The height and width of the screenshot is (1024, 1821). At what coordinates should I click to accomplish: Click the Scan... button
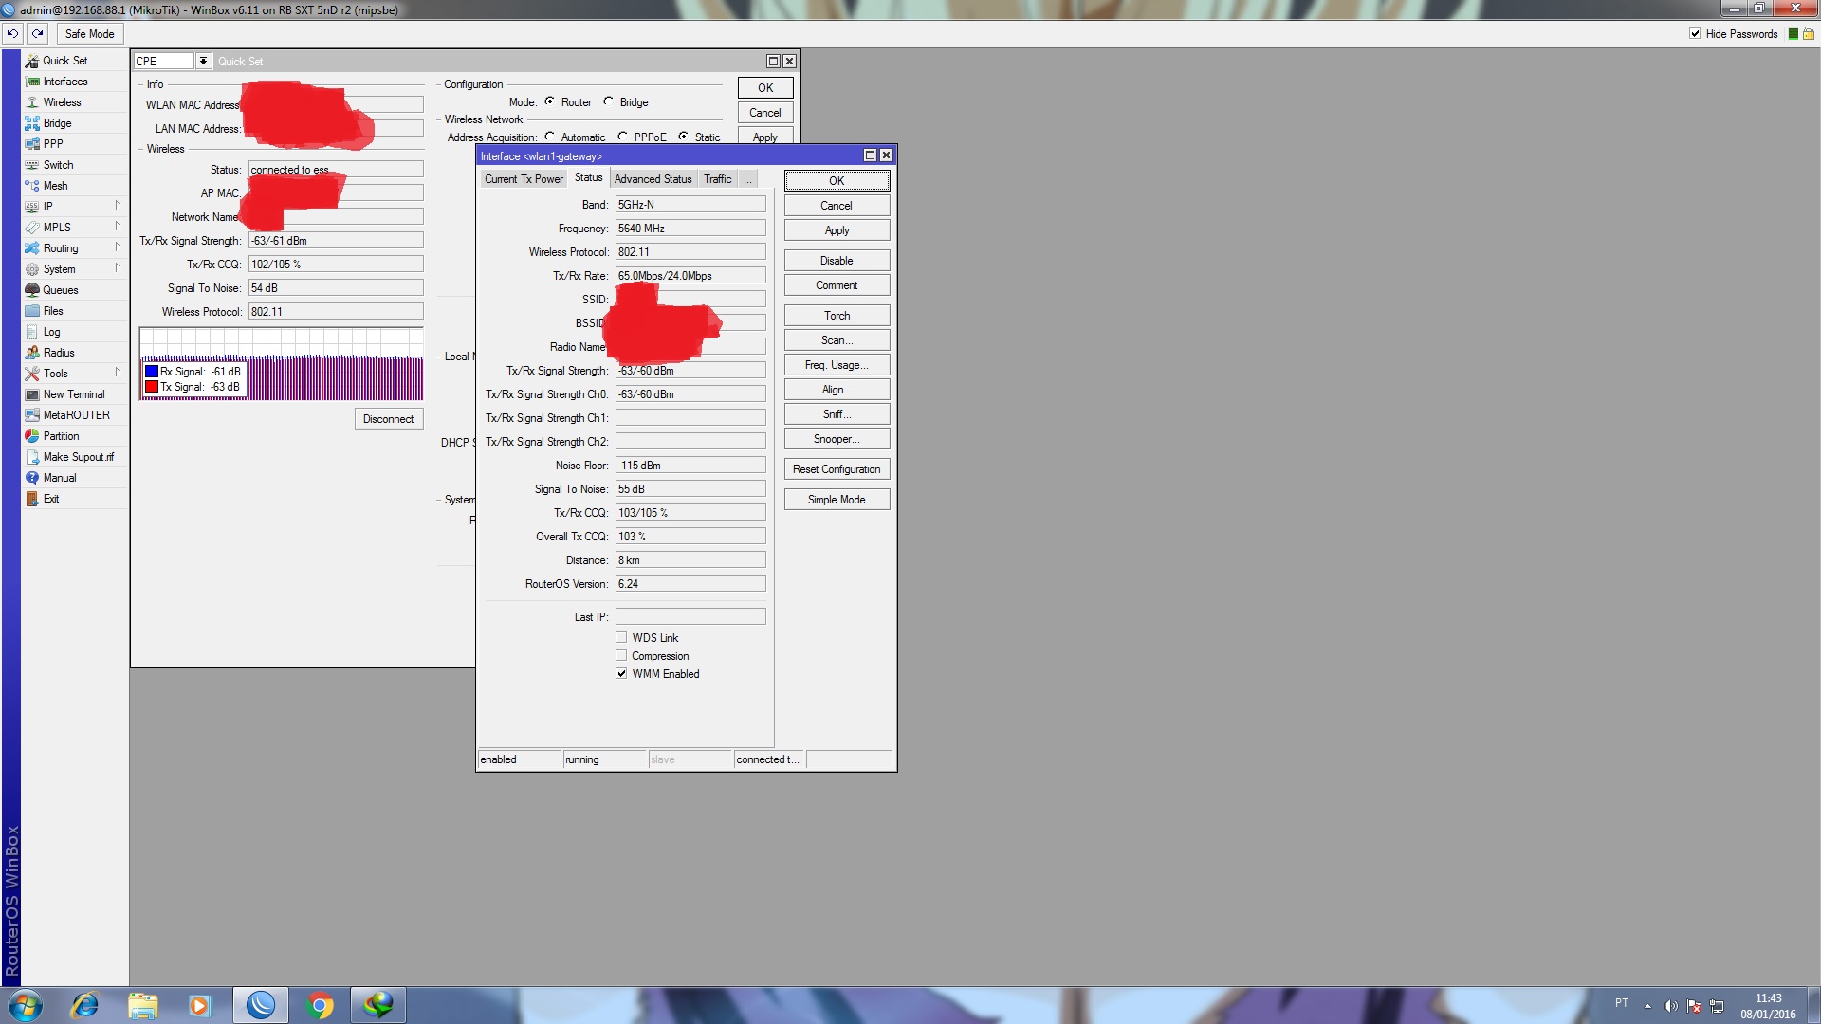[836, 340]
